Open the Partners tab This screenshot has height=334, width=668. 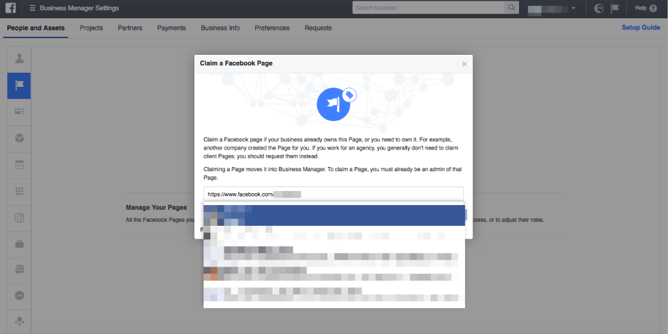(x=130, y=28)
